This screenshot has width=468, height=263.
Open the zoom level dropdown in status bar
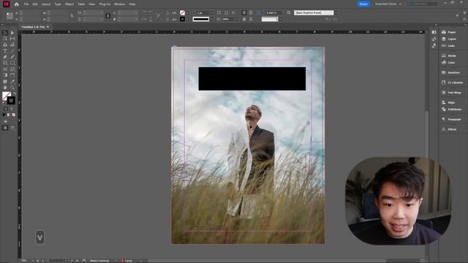point(32,260)
